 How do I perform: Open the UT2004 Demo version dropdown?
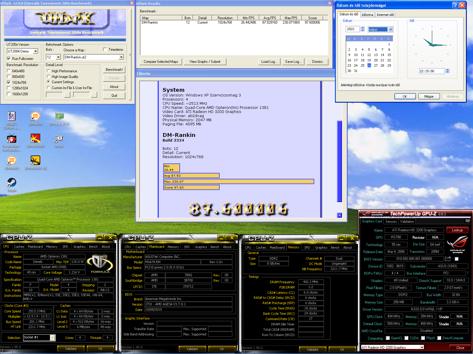(x=35, y=51)
